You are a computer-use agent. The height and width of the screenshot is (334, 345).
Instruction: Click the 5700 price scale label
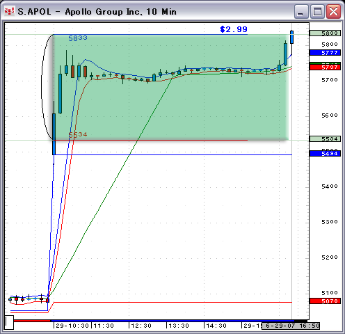click(x=330, y=80)
